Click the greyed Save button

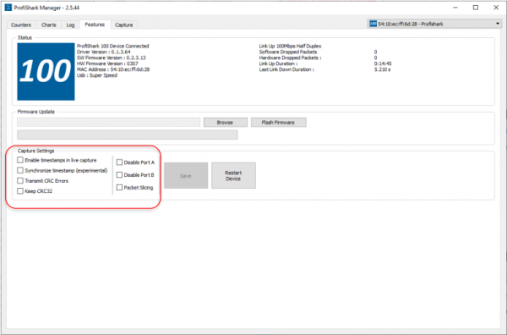coord(186,175)
